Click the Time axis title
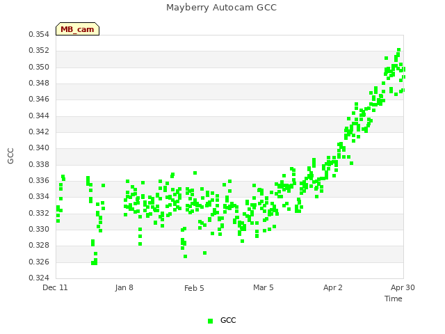This screenshot has height=334, width=445. [x=394, y=299]
